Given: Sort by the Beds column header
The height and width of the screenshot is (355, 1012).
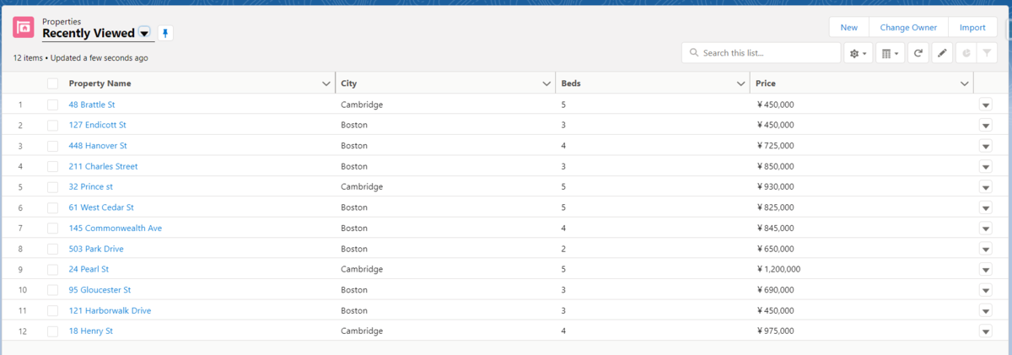Looking at the screenshot, I should (x=571, y=83).
